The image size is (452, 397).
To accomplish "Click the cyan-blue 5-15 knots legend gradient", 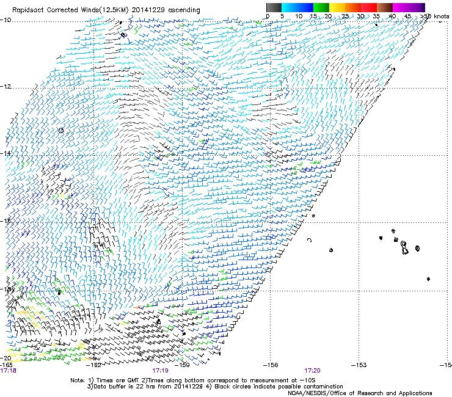I will [x=297, y=7].
